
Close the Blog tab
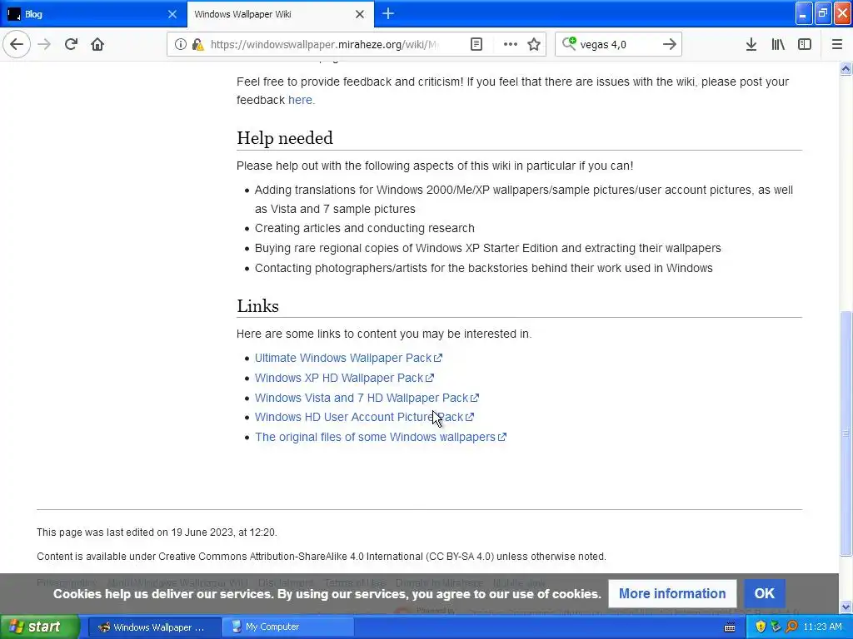[x=172, y=14]
